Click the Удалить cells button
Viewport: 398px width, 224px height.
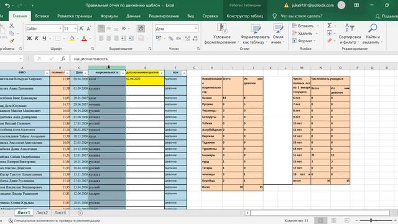304,33
